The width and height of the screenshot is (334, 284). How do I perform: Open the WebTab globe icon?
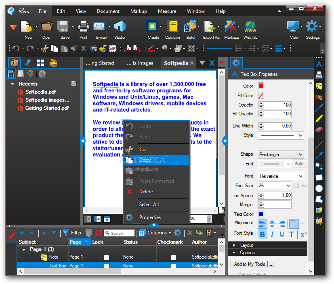[250, 26]
